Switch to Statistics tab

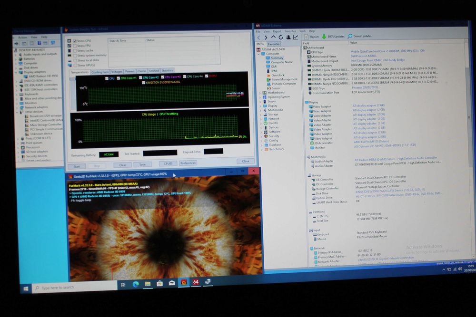pos(167,71)
